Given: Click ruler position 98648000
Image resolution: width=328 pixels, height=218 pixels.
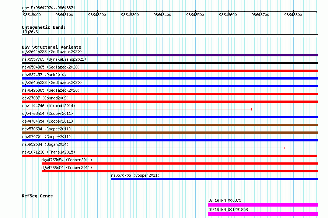Looking at the screenshot, I should tap(32, 15).
